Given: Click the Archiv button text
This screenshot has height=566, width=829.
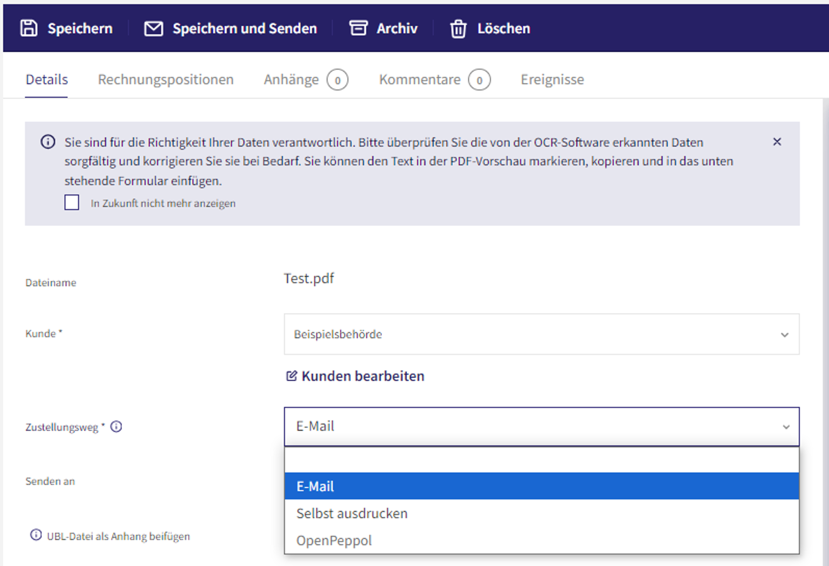Looking at the screenshot, I should [397, 28].
